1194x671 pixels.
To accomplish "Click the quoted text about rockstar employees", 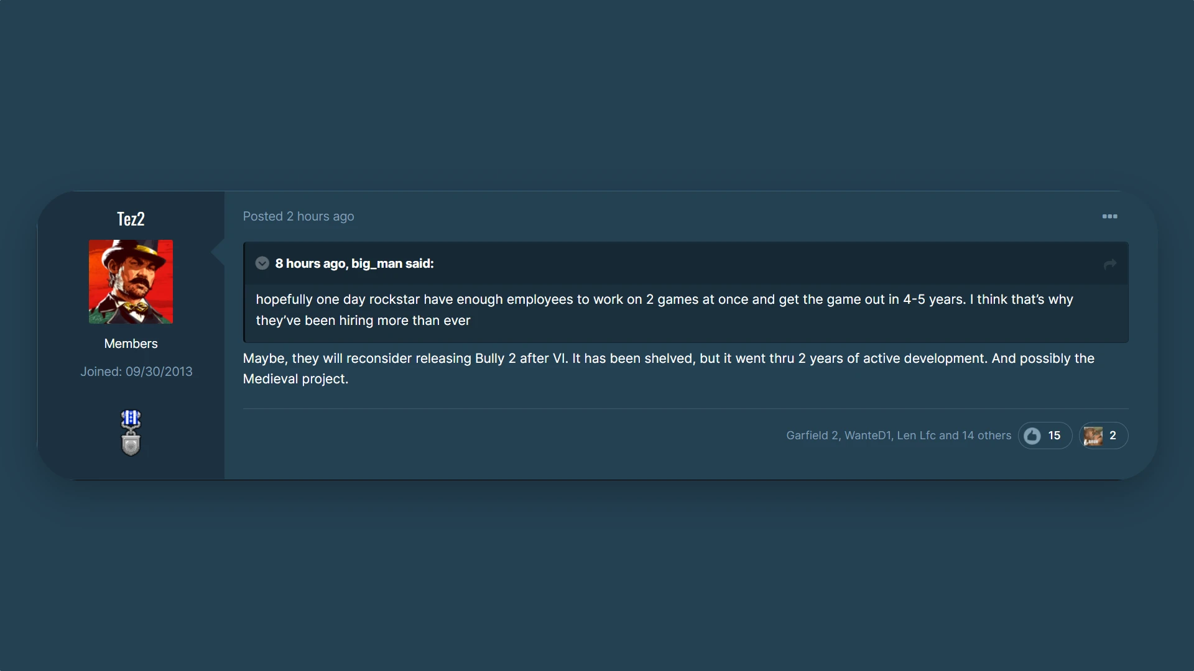I will coord(664,310).
